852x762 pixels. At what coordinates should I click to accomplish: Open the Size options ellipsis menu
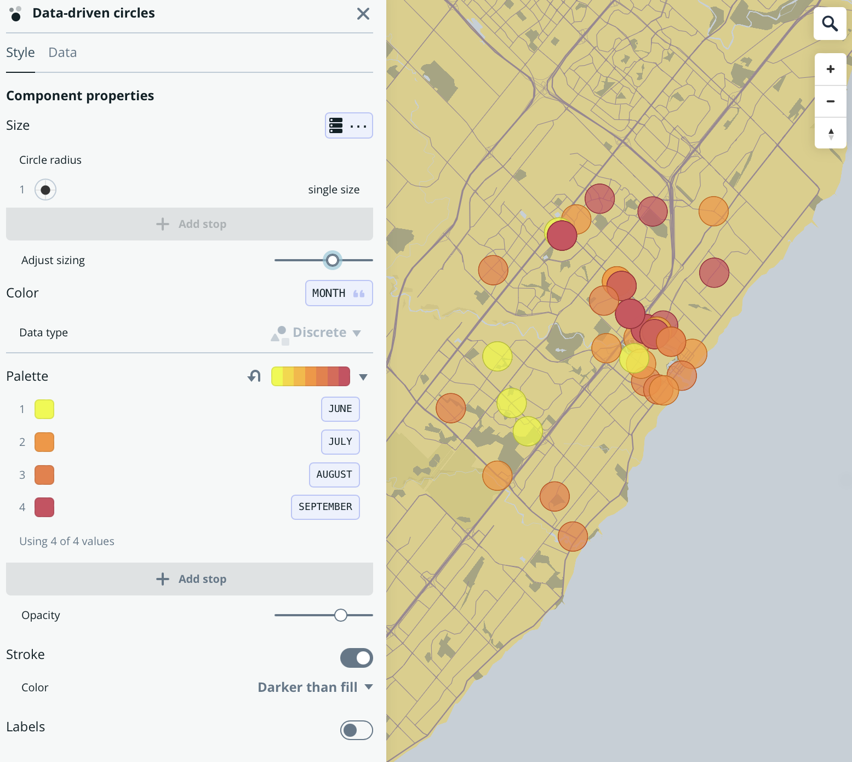(357, 125)
